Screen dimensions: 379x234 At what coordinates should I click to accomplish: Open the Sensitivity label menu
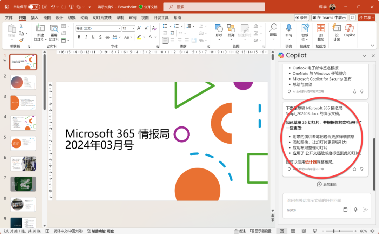point(305,33)
